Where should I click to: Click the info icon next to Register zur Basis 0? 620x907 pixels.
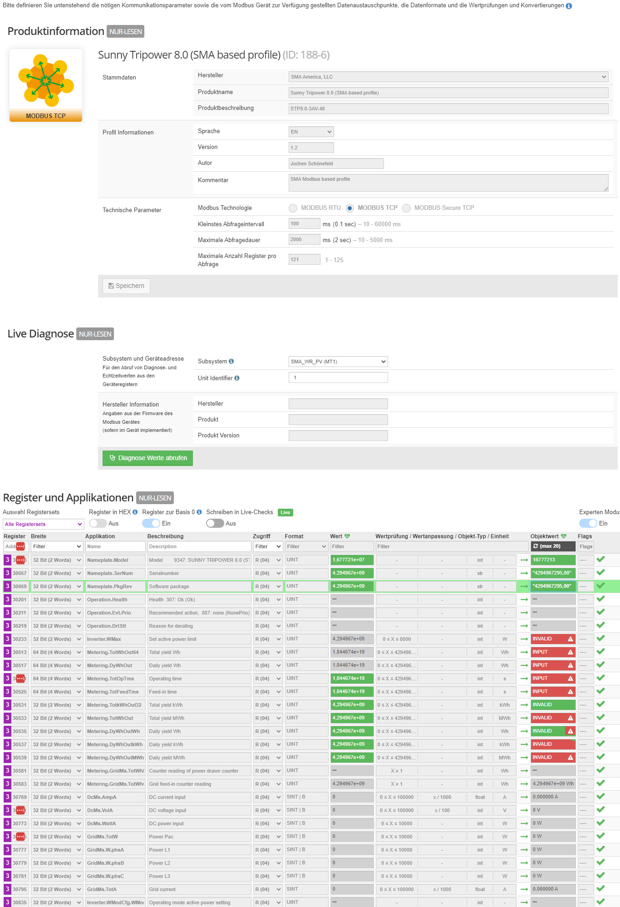pyautogui.click(x=199, y=512)
